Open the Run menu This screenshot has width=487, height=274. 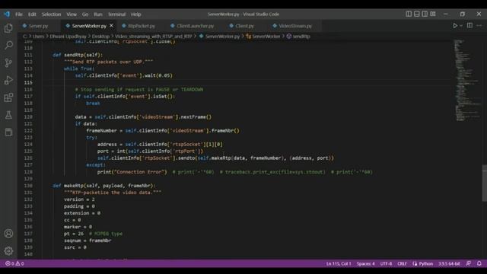pos(98,14)
